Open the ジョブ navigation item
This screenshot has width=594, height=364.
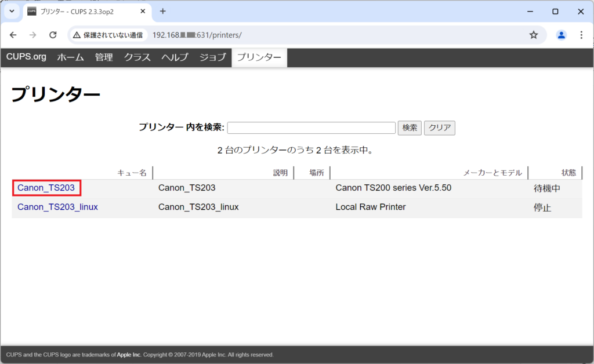point(213,57)
